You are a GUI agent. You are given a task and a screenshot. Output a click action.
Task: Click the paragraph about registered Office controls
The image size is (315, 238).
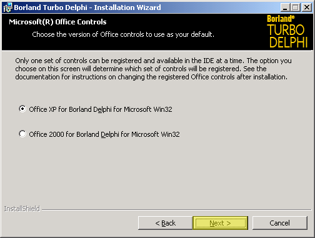[x=153, y=69]
